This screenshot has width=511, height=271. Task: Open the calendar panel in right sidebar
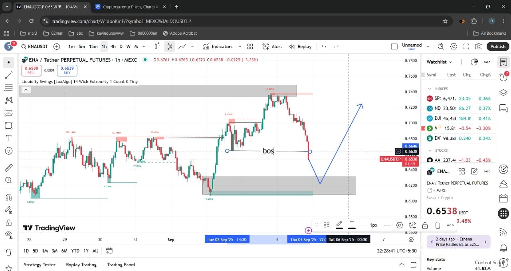503,198
